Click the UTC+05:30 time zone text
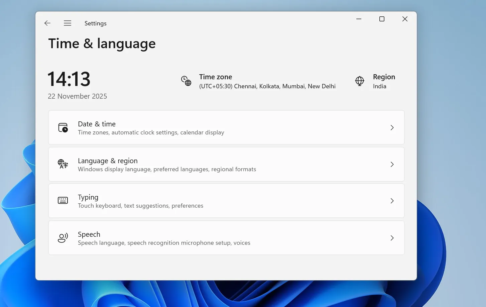486x307 pixels. tap(267, 86)
